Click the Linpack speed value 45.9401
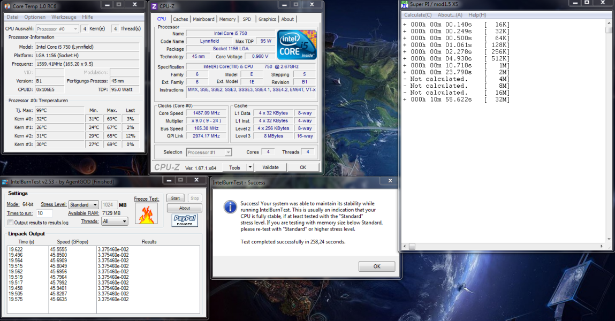The height and width of the screenshot is (321, 615). [x=58, y=288]
